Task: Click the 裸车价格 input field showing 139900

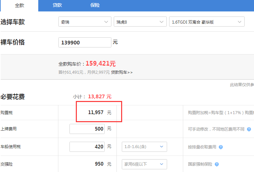Action: point(85,42)
